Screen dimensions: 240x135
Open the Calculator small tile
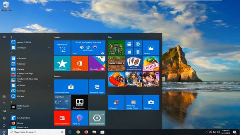tap(129, 52)
